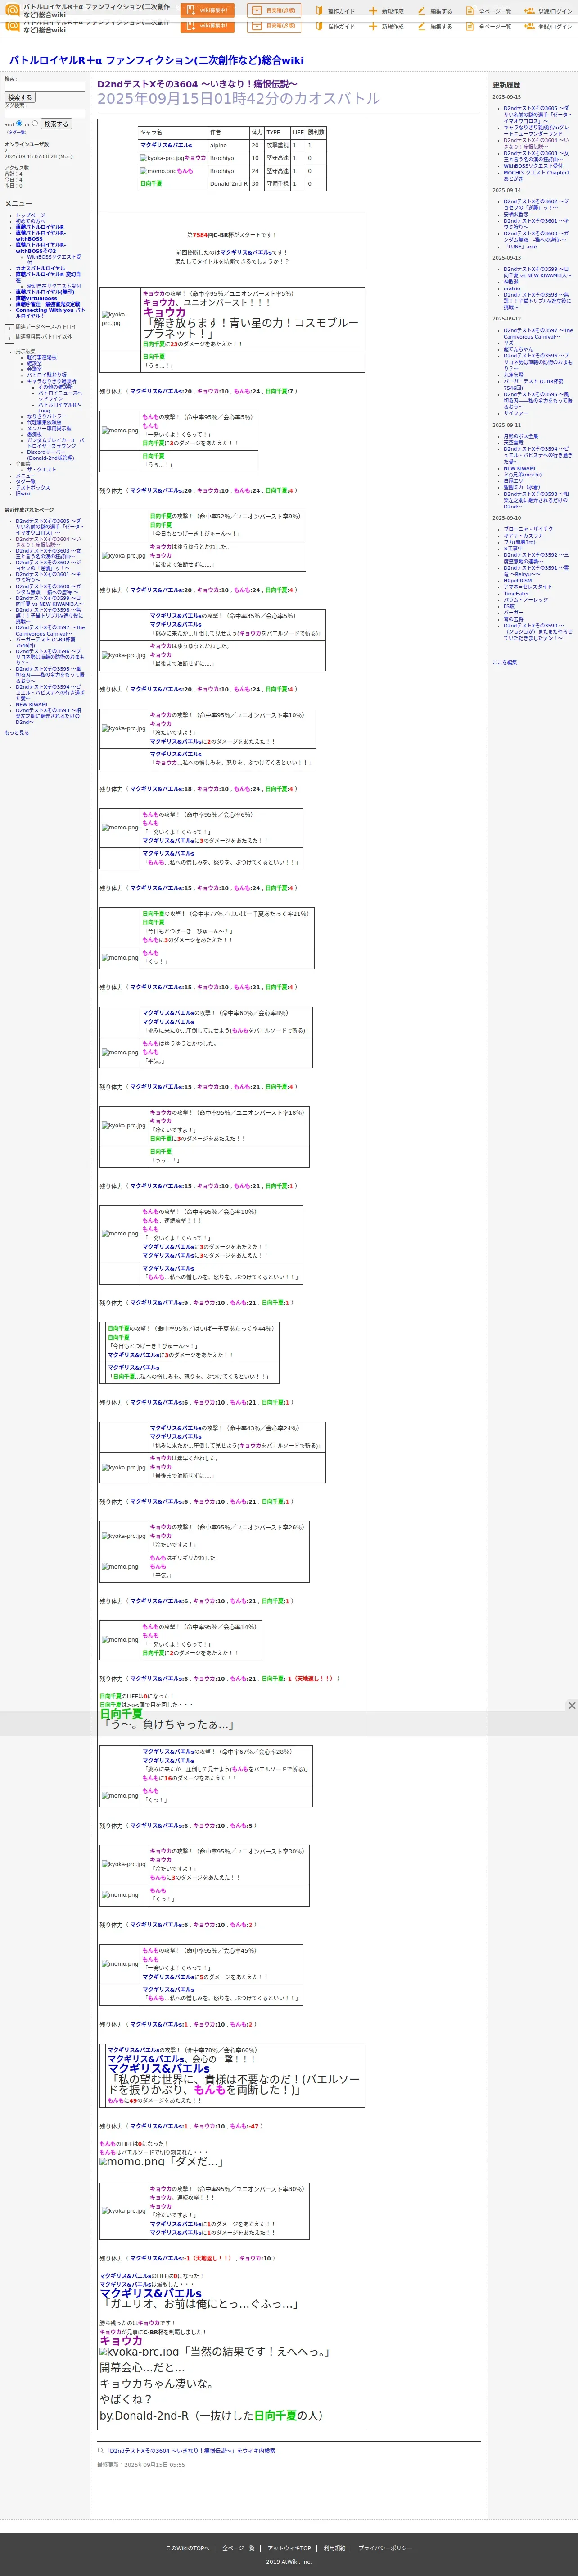Select the 'or' search radio option

pos(35,124)
